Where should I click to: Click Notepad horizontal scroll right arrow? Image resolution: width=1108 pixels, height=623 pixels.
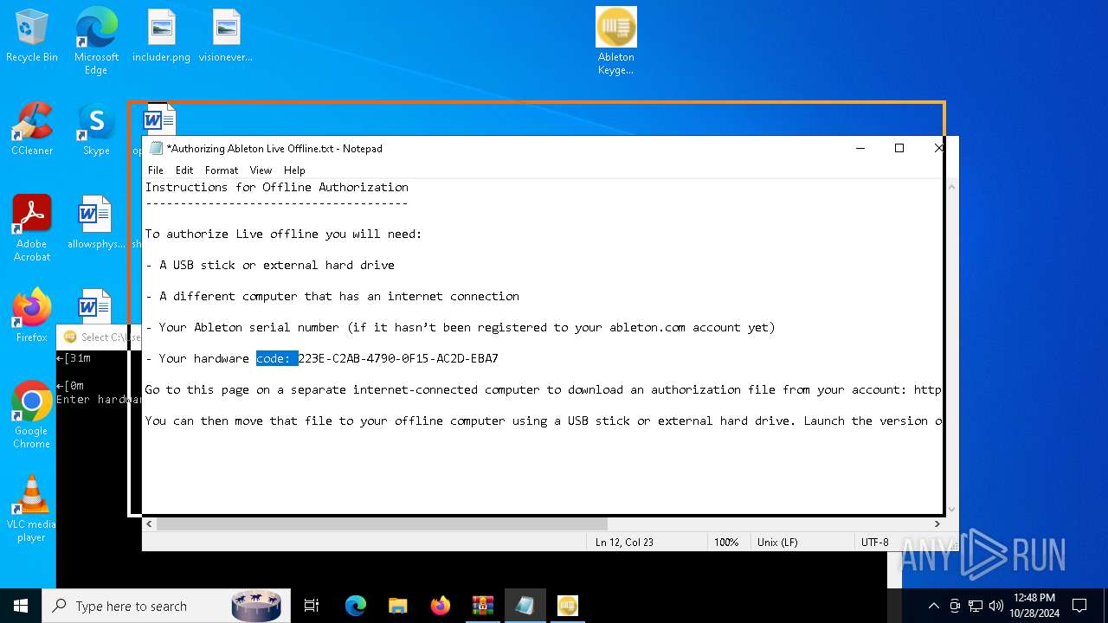pos(937,523)
